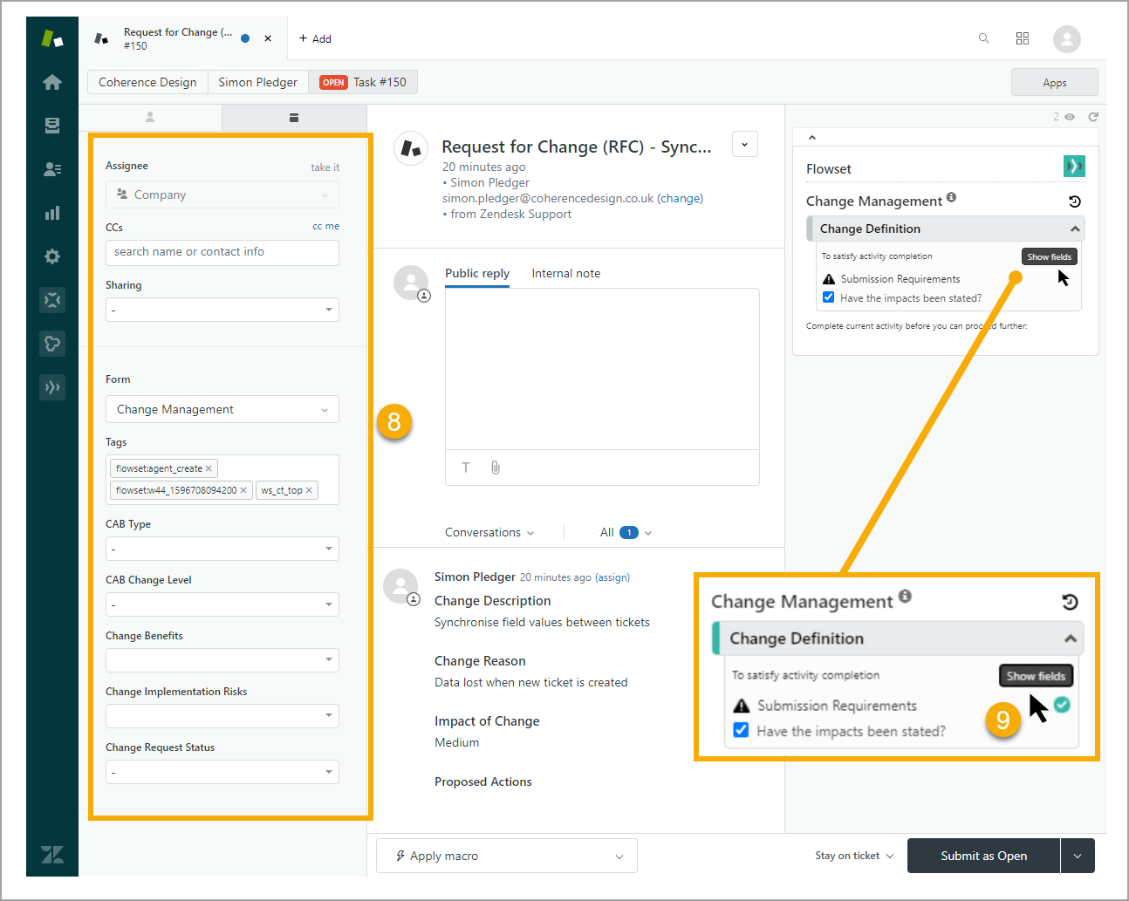Select the Request for Change #150 browser tab
The image size is (1129, 901).
[183, 38]
